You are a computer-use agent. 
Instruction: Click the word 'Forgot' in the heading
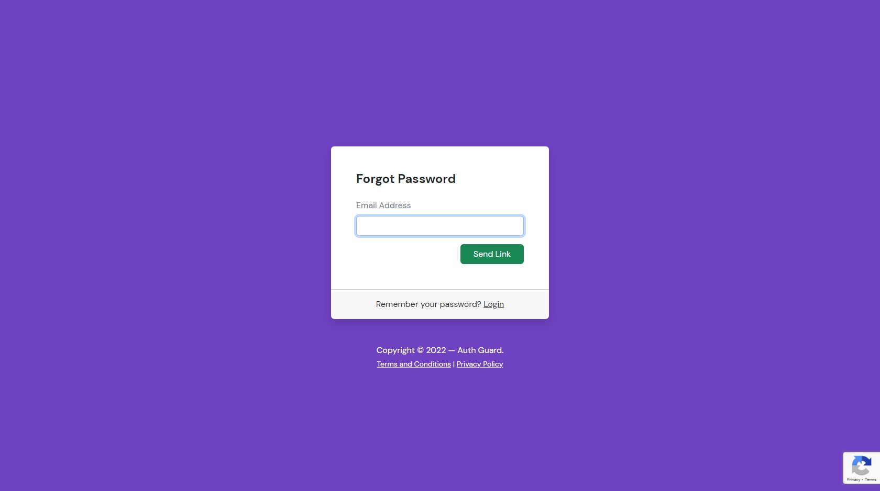coord(375,179)
